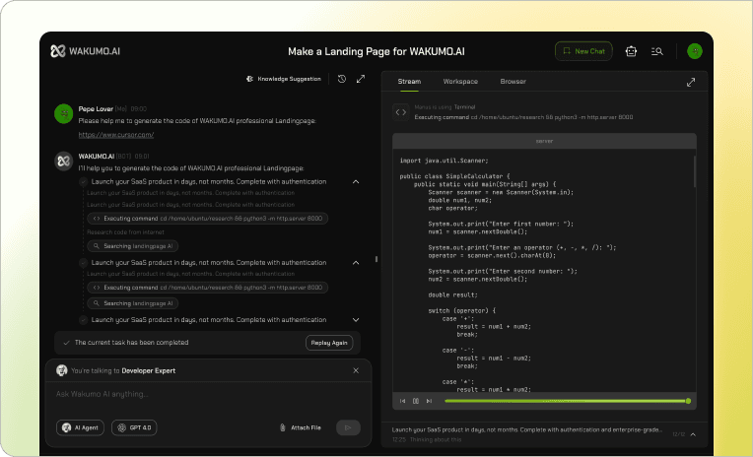Click the WAKUMO.AI bot avatar

pos(63,162)
